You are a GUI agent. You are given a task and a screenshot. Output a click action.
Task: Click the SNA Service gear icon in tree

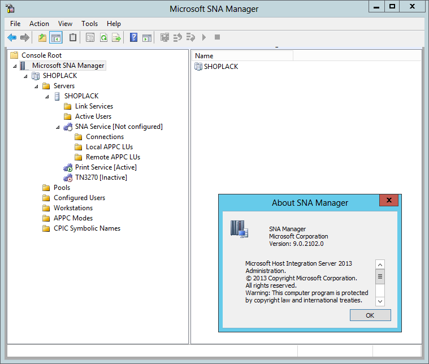(68, 127)
